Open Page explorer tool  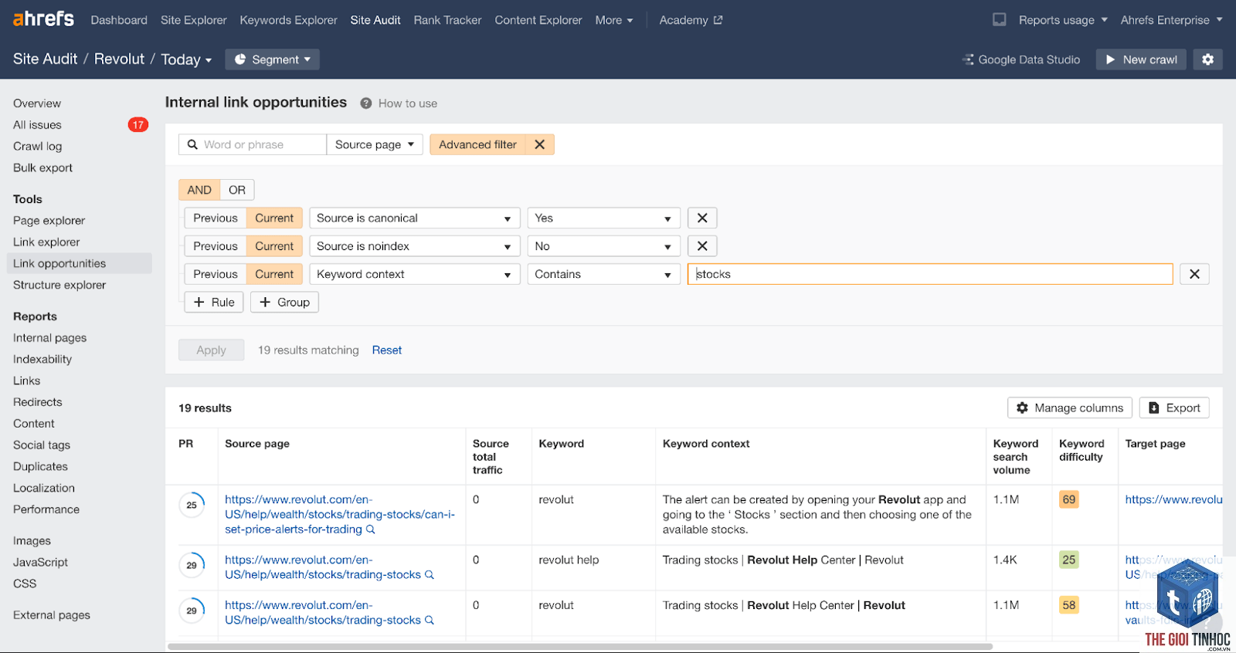pyautogui.click(x=49, y=220)
